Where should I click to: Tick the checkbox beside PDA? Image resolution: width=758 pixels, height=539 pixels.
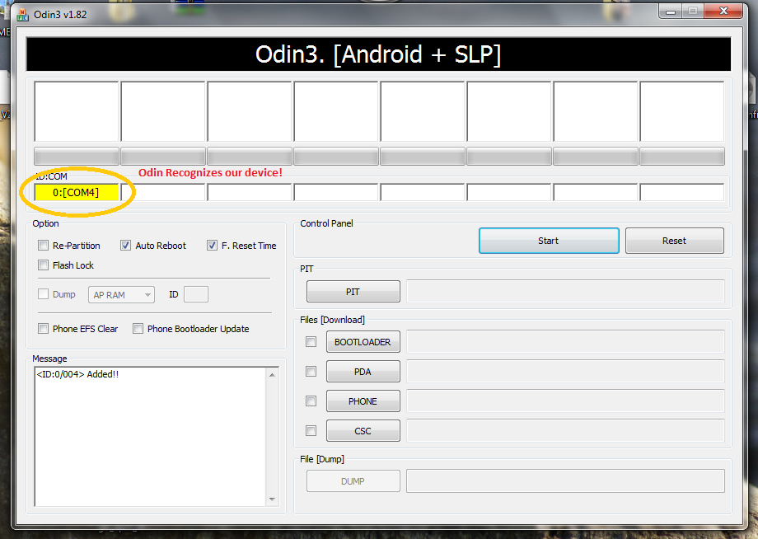(311, 372)
